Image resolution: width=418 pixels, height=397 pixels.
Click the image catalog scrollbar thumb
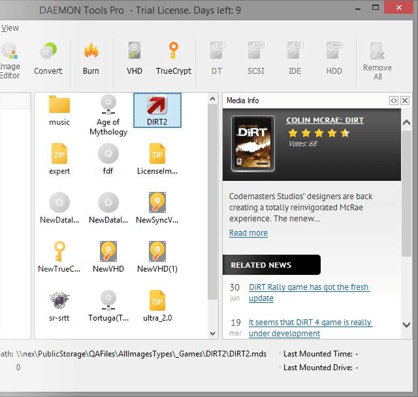[212, 202]
